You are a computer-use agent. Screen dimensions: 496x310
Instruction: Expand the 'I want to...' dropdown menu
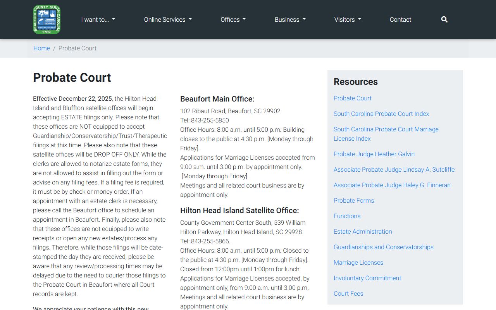(98, 19)
